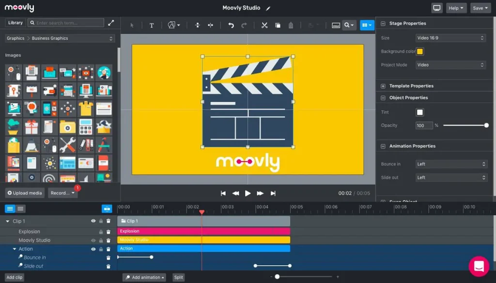Select the gift box graphic

(31, 127)
